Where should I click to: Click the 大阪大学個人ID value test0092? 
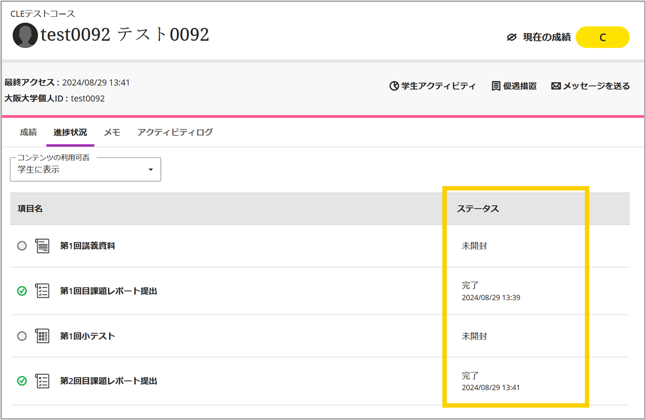(x=88, y=98)
